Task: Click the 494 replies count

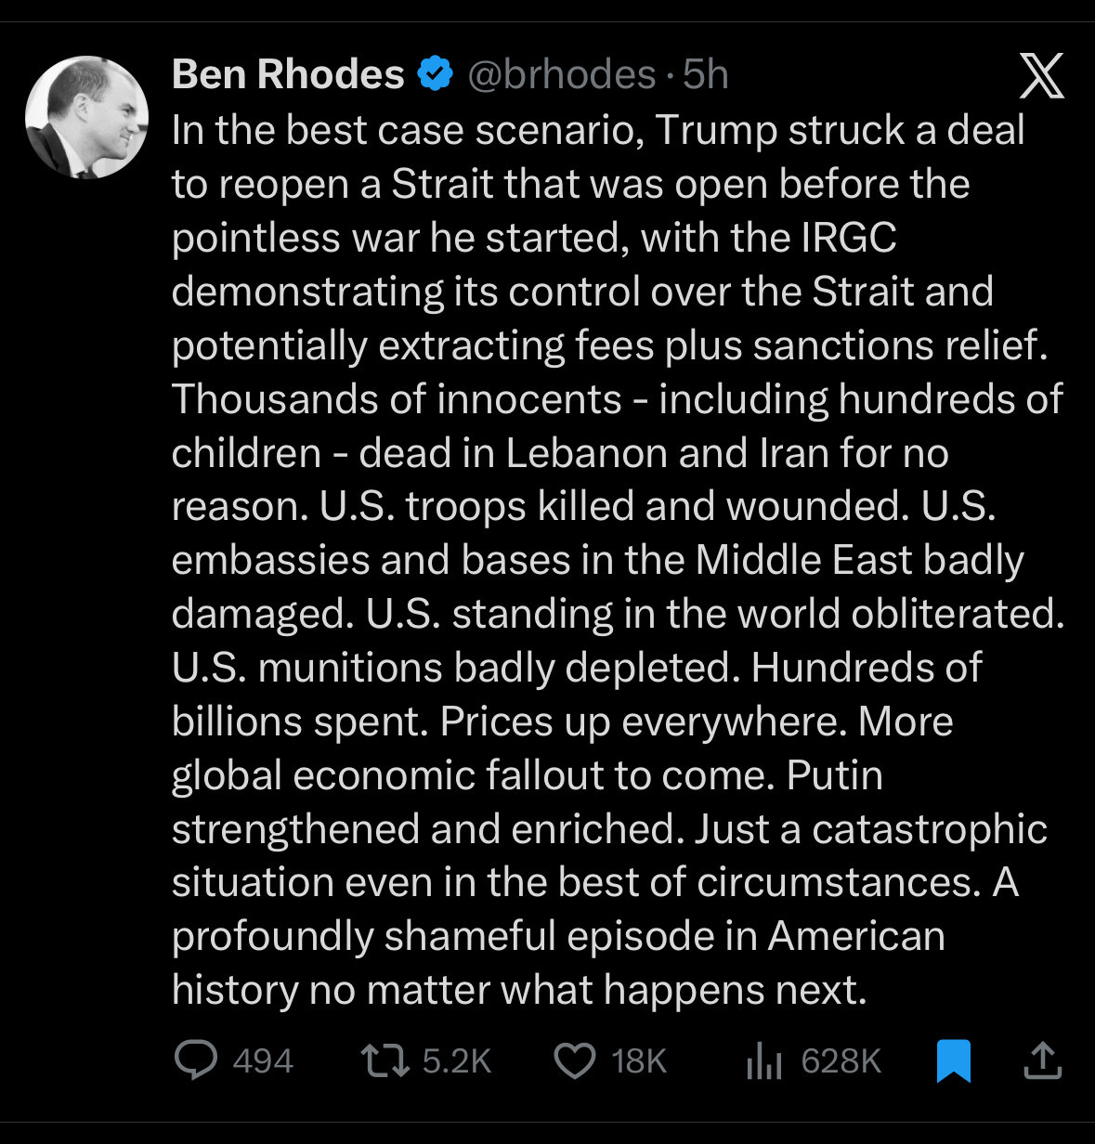Action: tap(263, 1060)
